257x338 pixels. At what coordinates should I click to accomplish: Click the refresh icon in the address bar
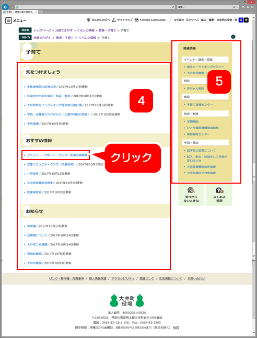coord(173,7)
